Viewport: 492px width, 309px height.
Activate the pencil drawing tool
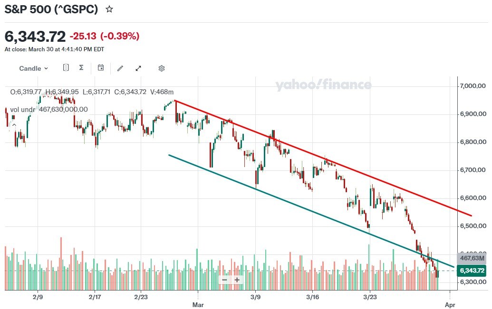click(120, 68)
